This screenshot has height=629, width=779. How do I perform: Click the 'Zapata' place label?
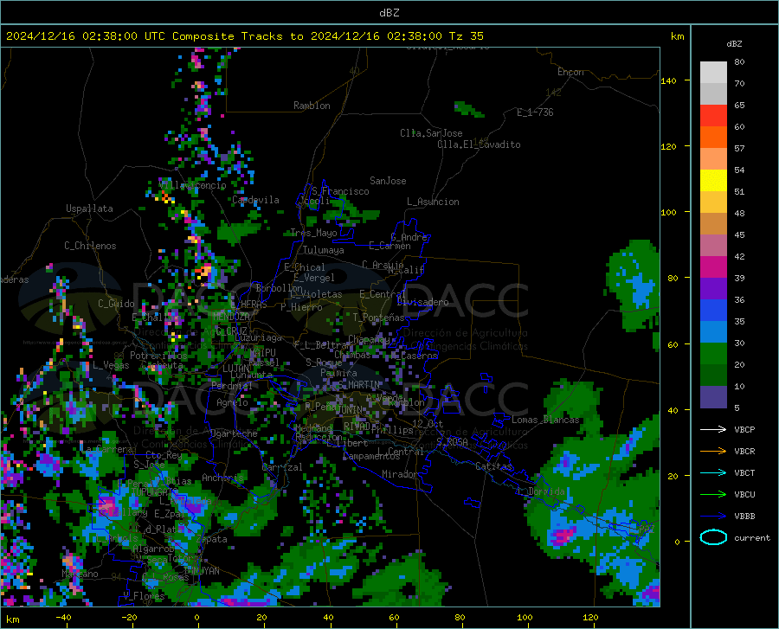[x=212, y=539]
